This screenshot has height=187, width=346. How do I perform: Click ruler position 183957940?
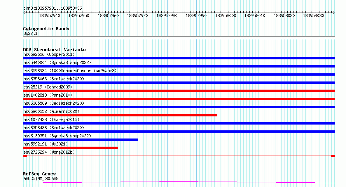(x=49, y=16)
